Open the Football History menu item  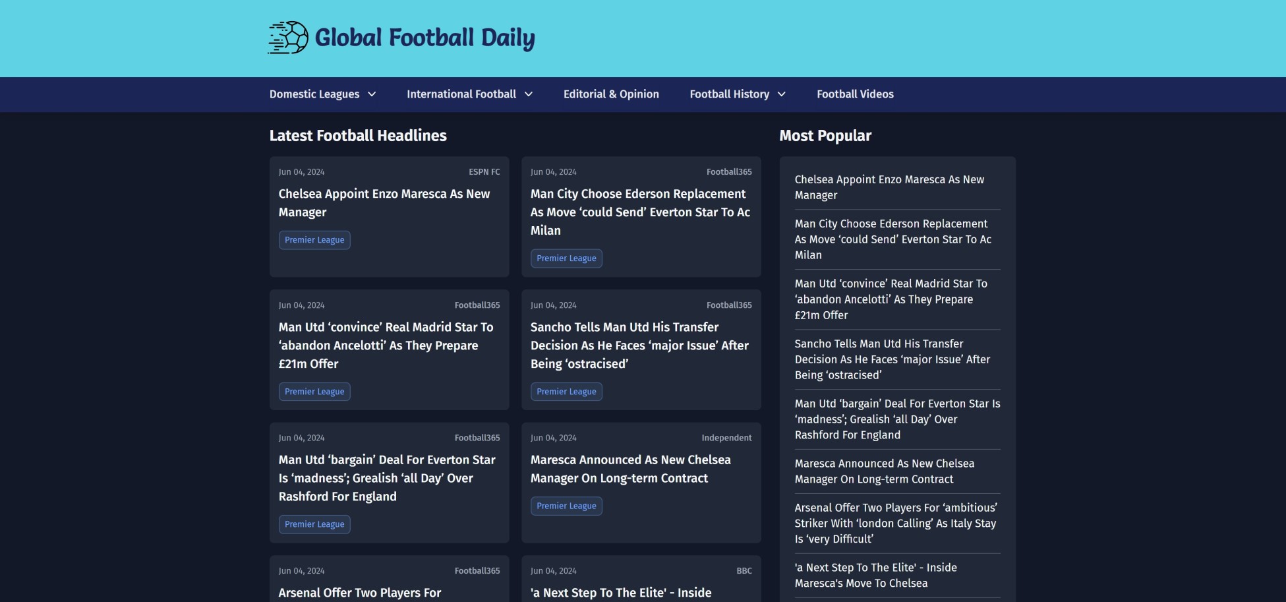click(729, 94)
